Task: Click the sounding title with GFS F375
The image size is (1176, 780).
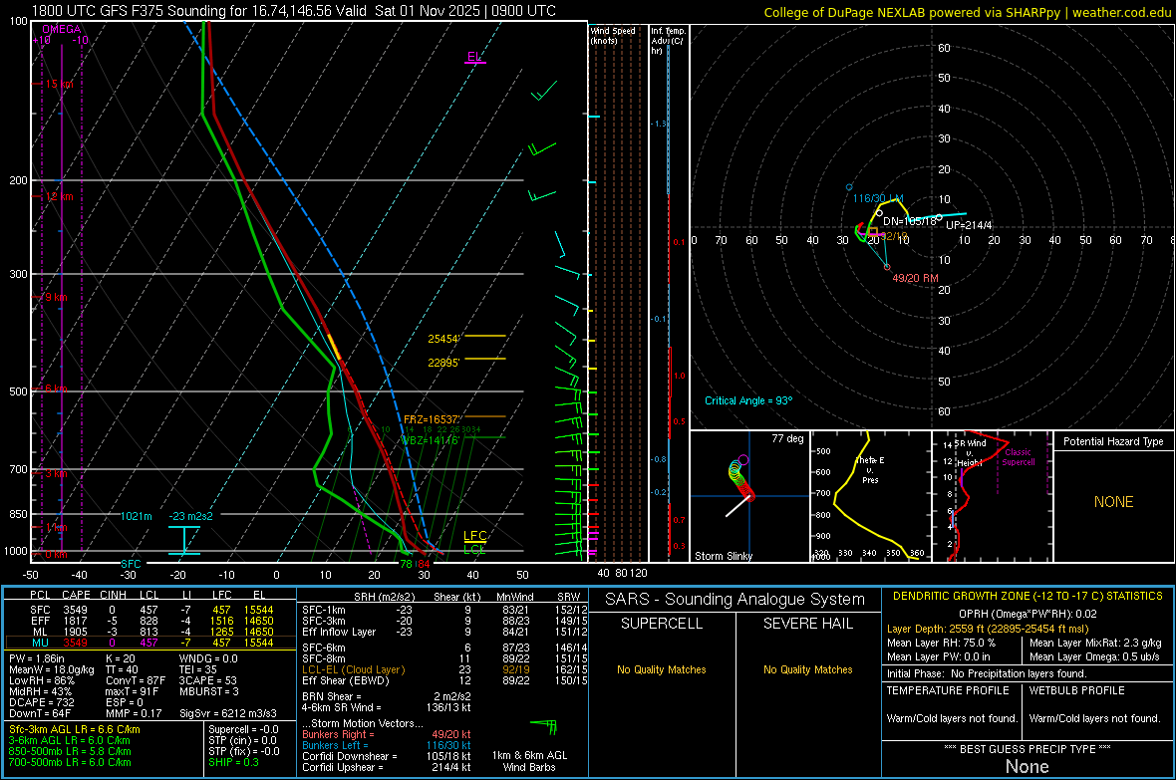Action: tap(294, 11)
